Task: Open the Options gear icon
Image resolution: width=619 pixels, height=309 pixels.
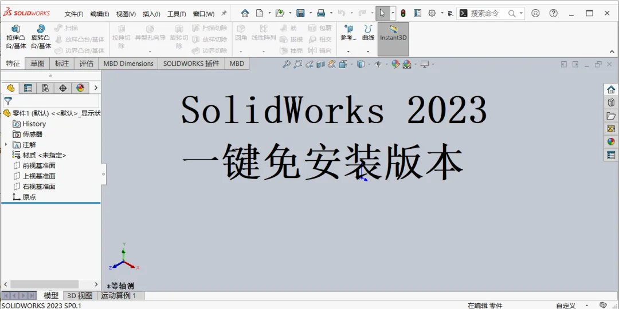Action: click(432, 13)
